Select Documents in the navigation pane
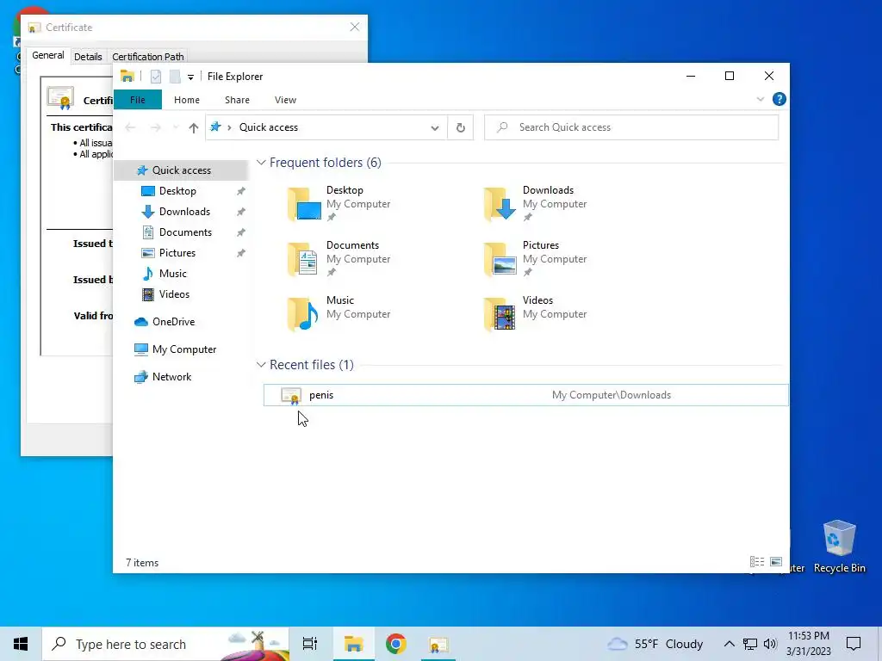 (x=185, y=232)
